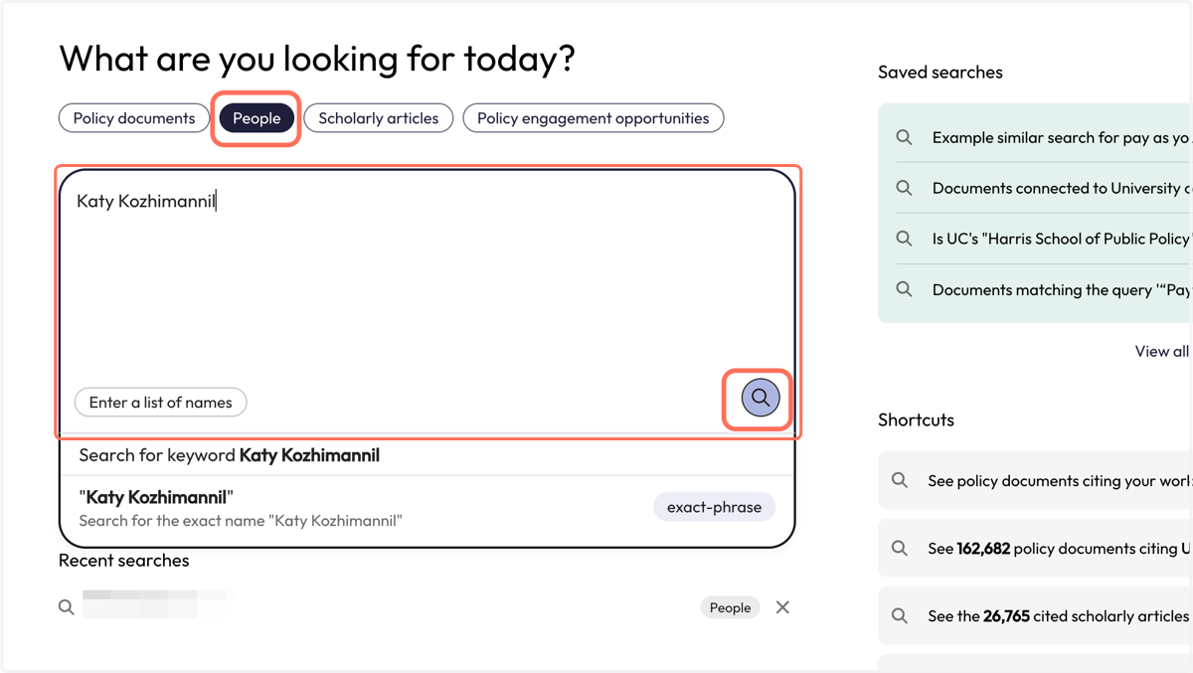Image resolution: width=1193 pixels, height=673 pixels.
Task: Click the 'Shortcuts' heading
Action: [x=916, y=420]
